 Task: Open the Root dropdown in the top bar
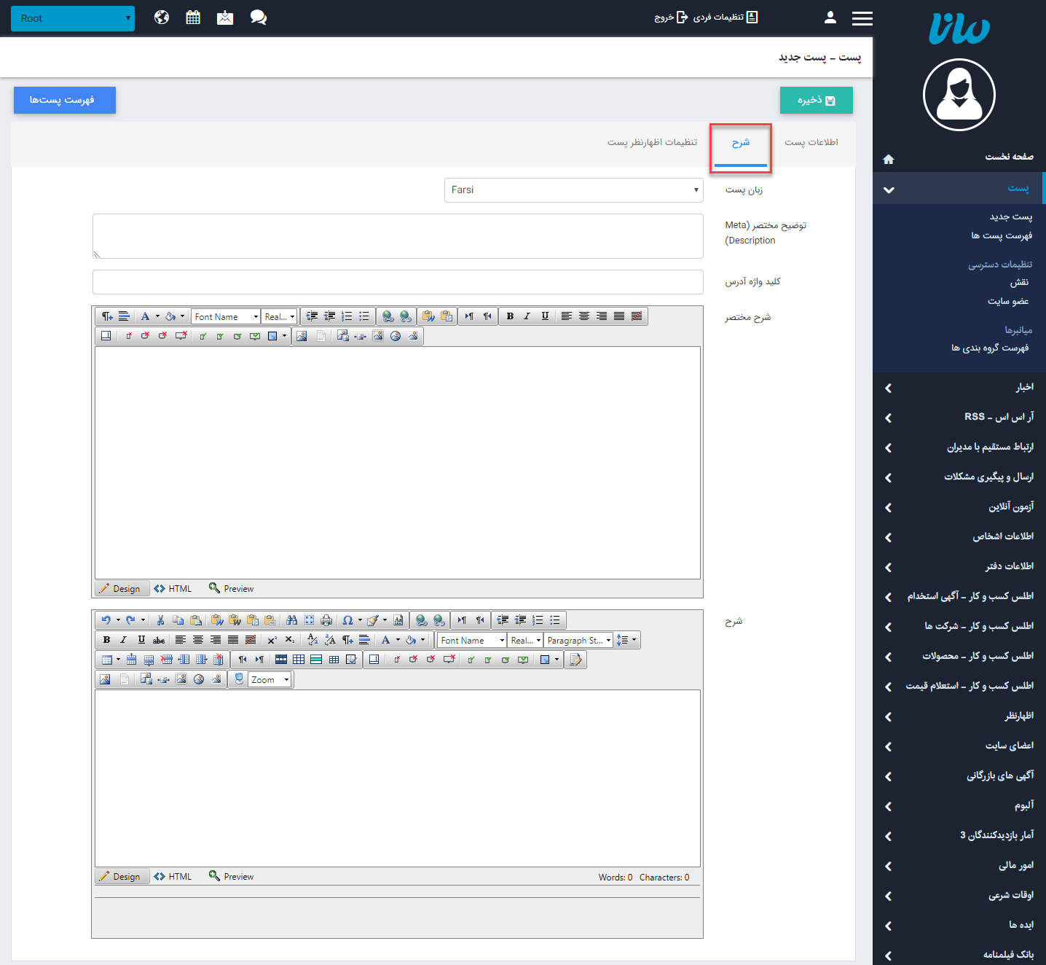(73, 18)
